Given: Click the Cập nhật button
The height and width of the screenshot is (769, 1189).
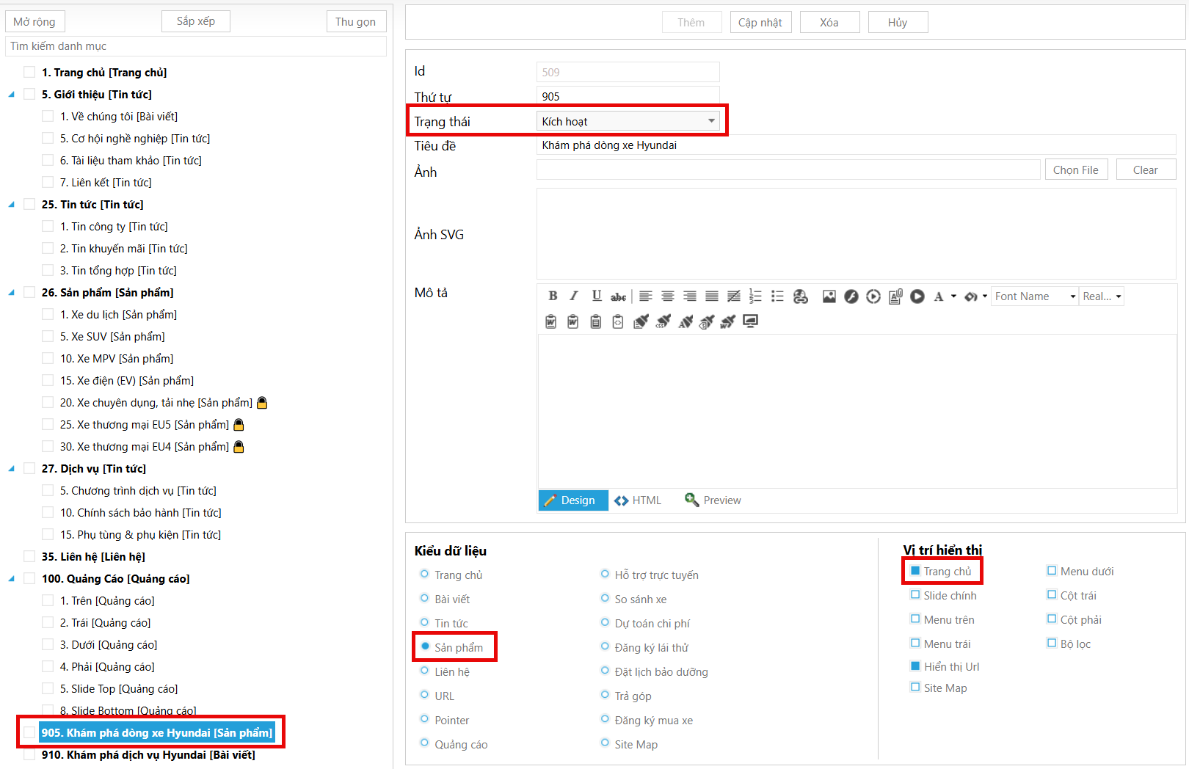Looking at the screenshot, I should pyautogui.click(x=760, y=22).
